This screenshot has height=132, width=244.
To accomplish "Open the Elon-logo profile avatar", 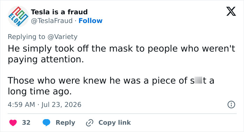I will (x=18, y=16).
